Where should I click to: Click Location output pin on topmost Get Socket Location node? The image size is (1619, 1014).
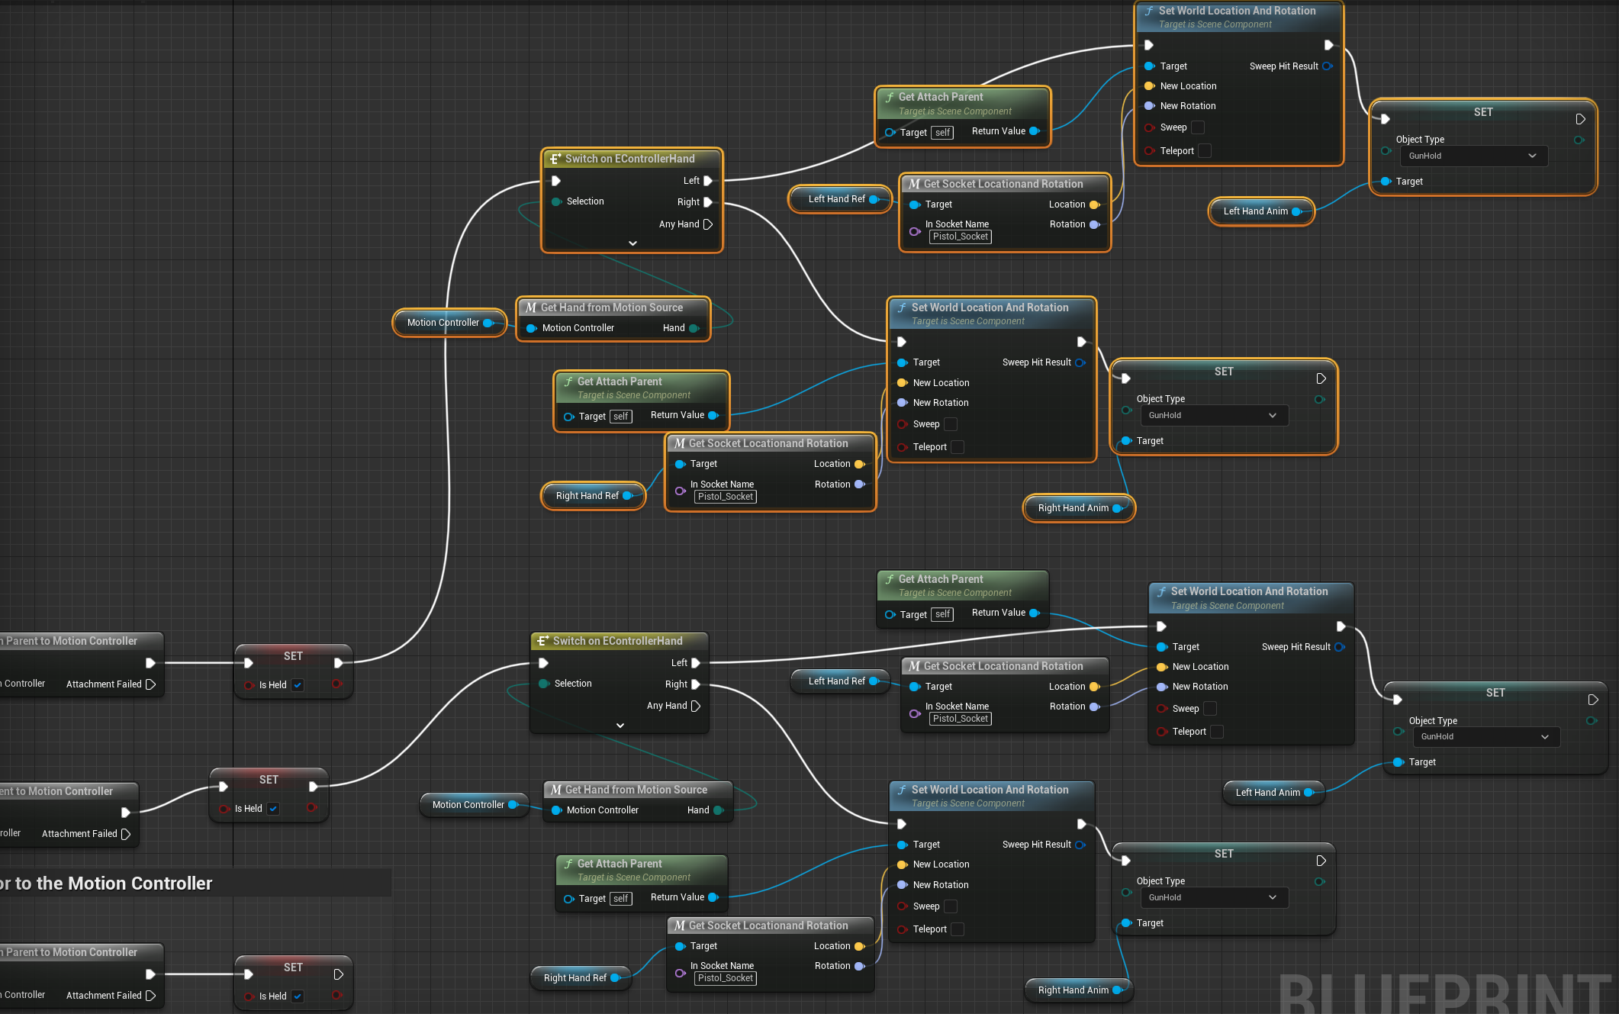pos(1094,204)
